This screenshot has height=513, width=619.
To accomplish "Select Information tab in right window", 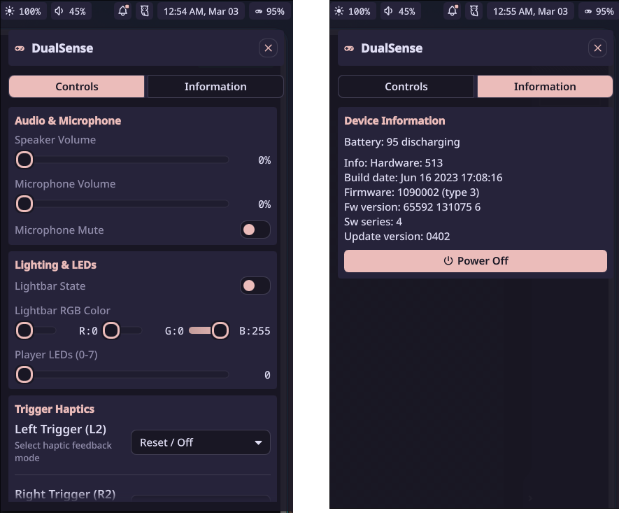I will 545,87.
